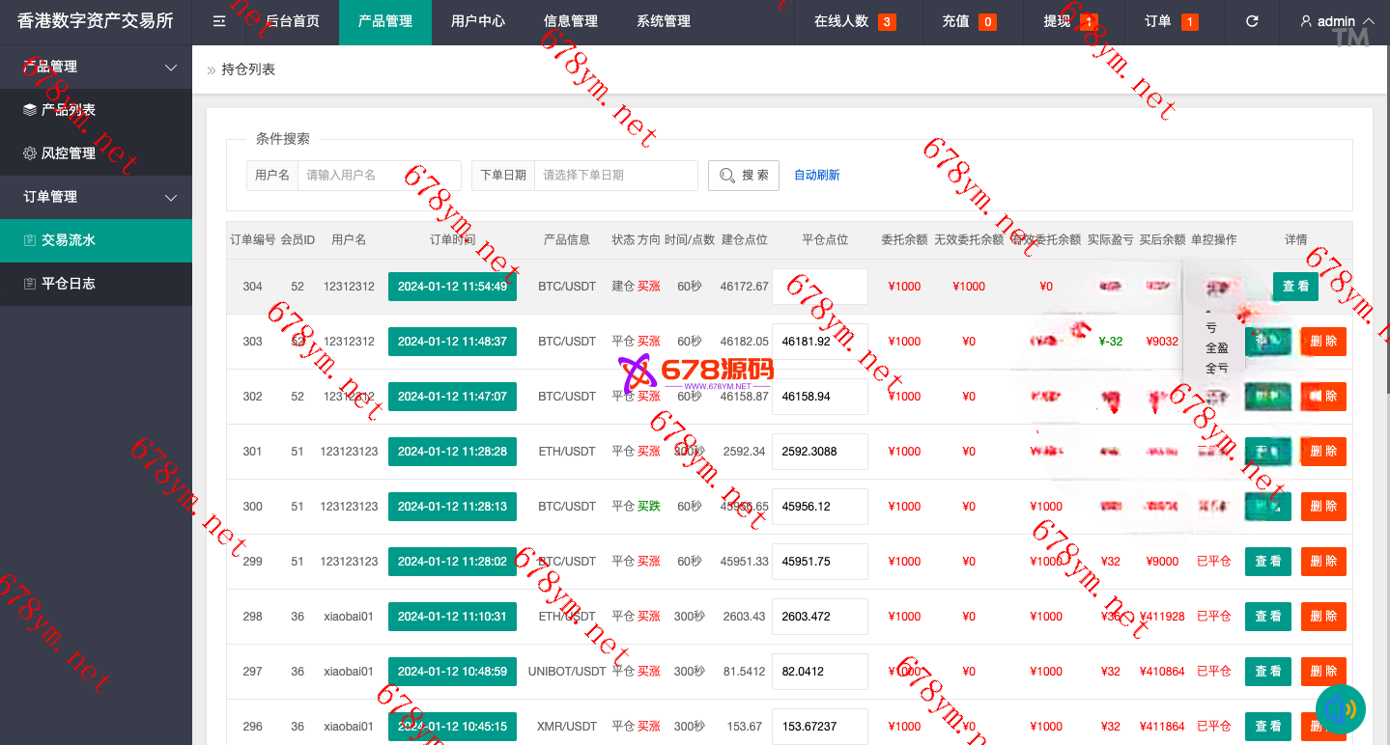Click the refresh icon in top bar
The image size is (1390, 745).
pos(1252,21)
